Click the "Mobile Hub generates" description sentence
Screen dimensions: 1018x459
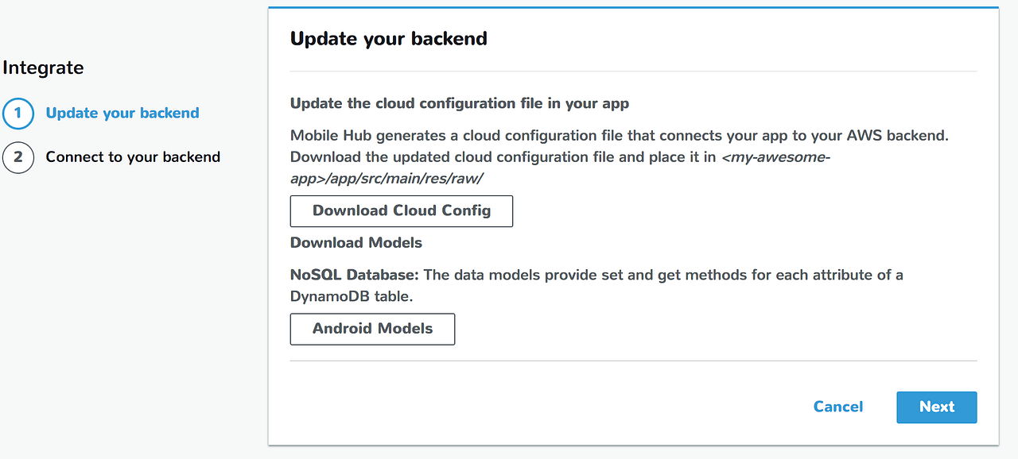pyautogui.click(x=619, y=135)
